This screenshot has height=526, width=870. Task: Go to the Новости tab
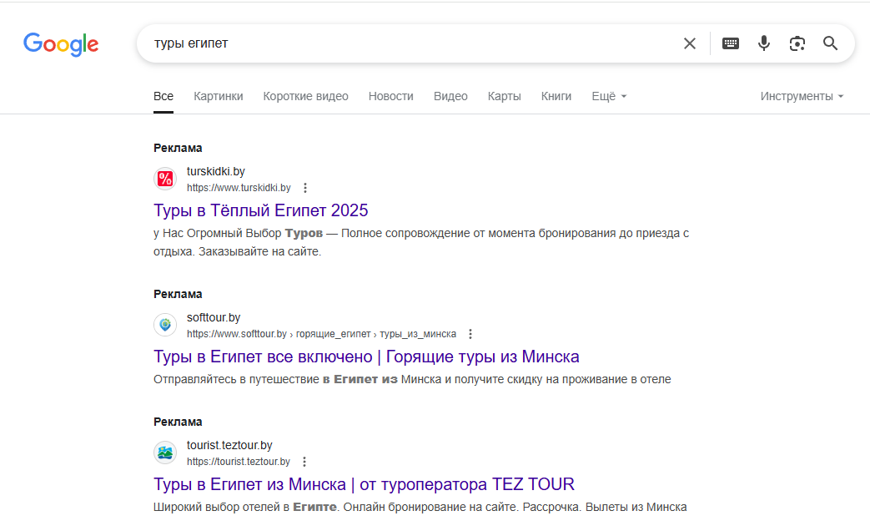(x=390, y=96)
